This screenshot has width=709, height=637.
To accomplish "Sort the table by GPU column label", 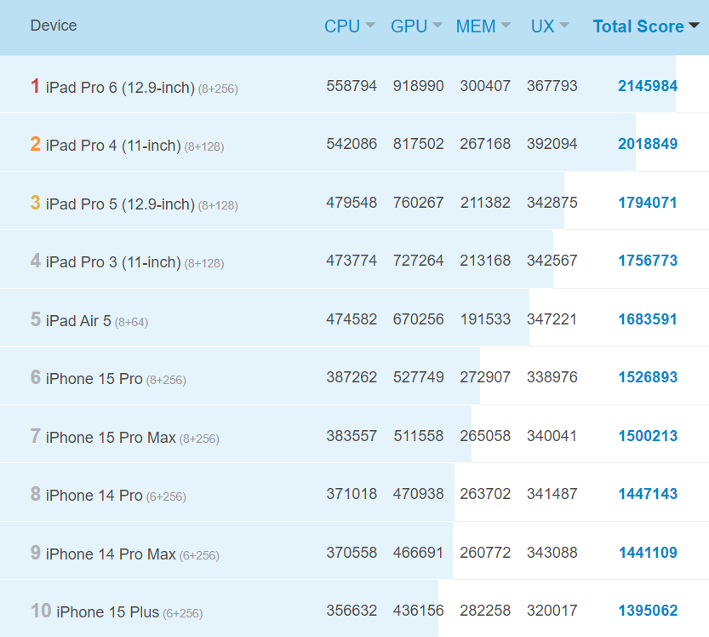I will 409,26.
